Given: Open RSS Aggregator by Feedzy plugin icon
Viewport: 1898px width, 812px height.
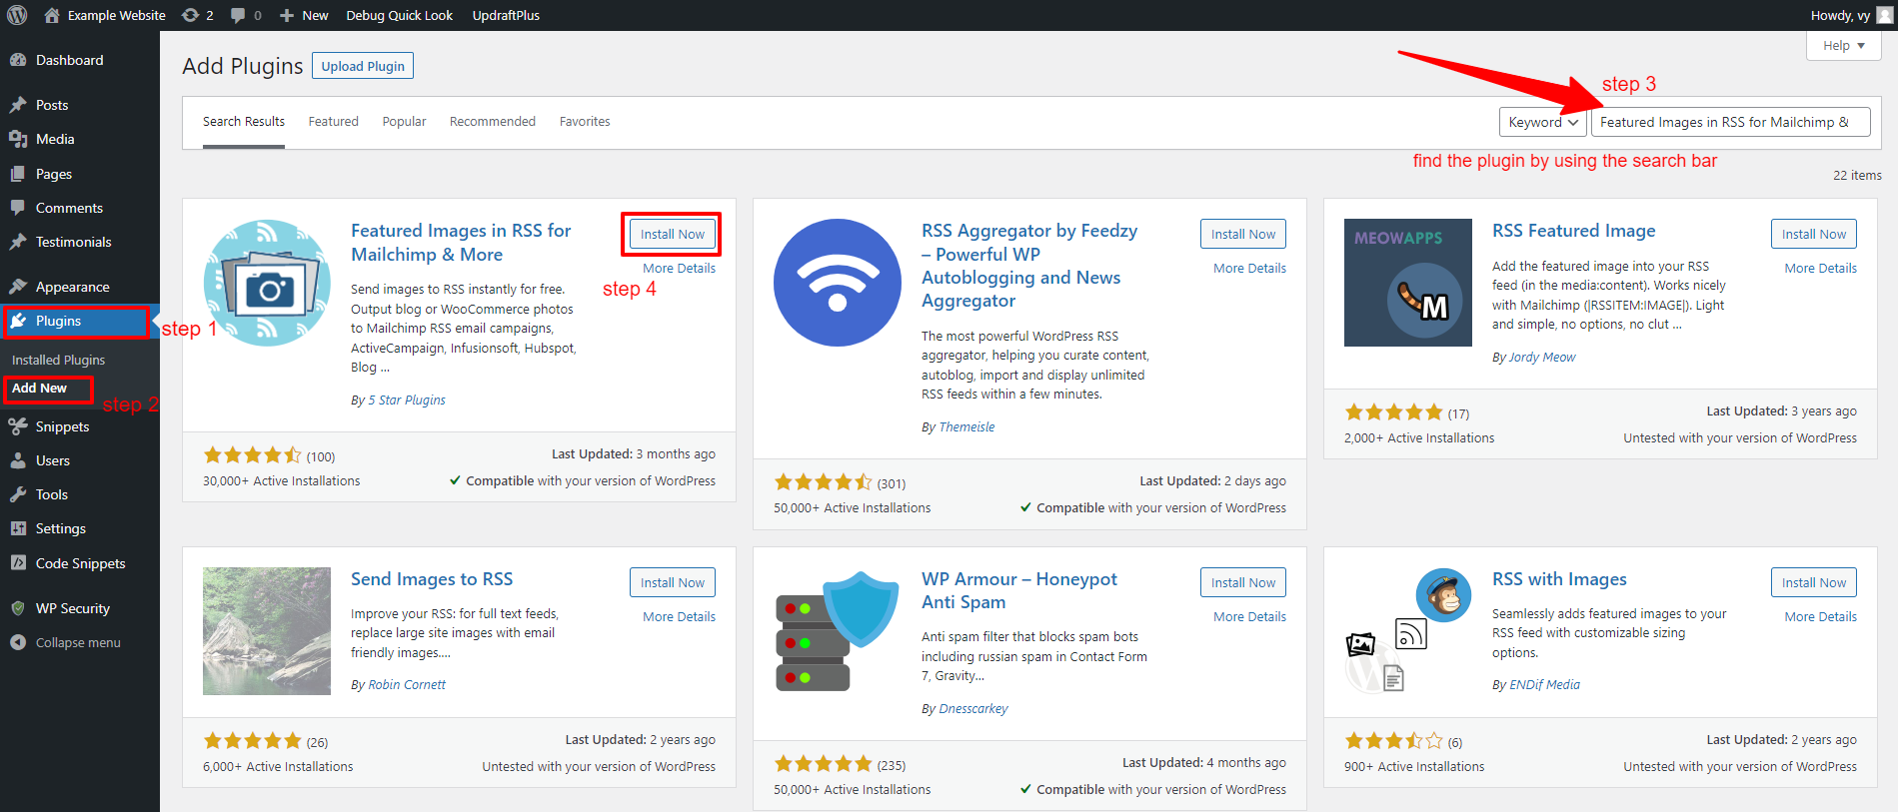Looking at the screenshot, I should pyautogui.click(x=838, y=283).
